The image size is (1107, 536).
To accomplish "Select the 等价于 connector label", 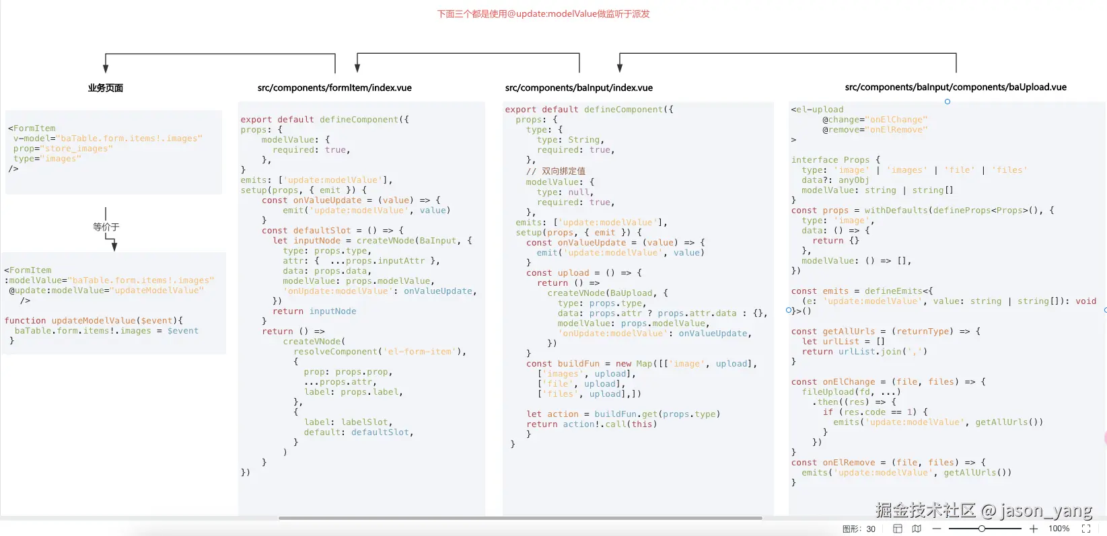I will click(x=106, y=227).
